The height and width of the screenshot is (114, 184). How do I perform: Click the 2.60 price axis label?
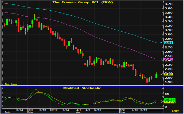pos(169,52)
